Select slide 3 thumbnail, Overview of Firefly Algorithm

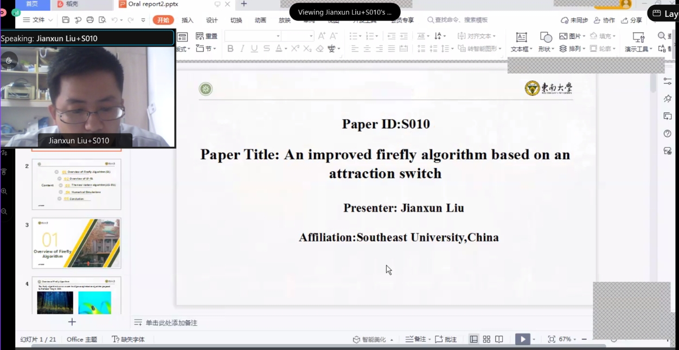76,243
